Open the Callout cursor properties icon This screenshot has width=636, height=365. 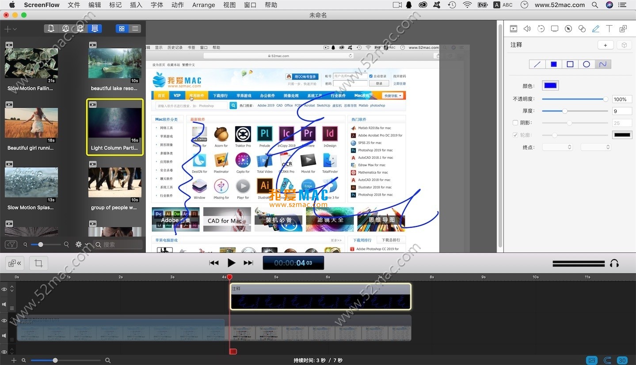(x=568, y=29)
